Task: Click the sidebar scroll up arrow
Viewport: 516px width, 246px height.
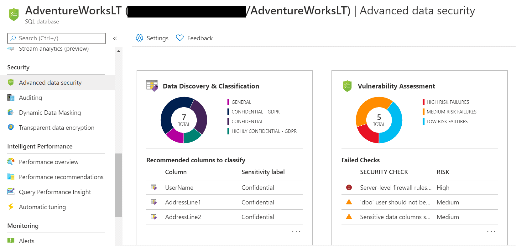Action: 118,51
